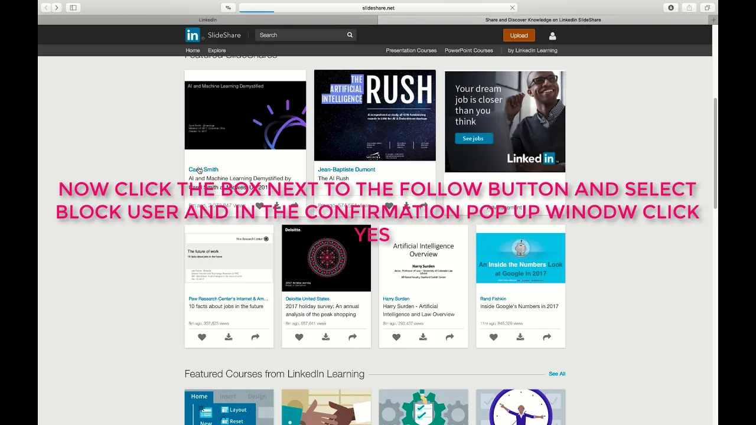
Task: Open Presentation Courses link
Action: click(411, 51)
